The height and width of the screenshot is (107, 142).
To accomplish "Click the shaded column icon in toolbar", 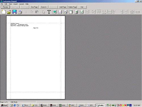I will tap(76, 12).
